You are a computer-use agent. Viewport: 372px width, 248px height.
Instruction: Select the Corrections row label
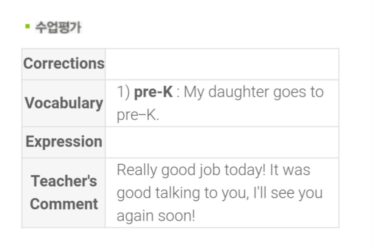pos(64,63)
